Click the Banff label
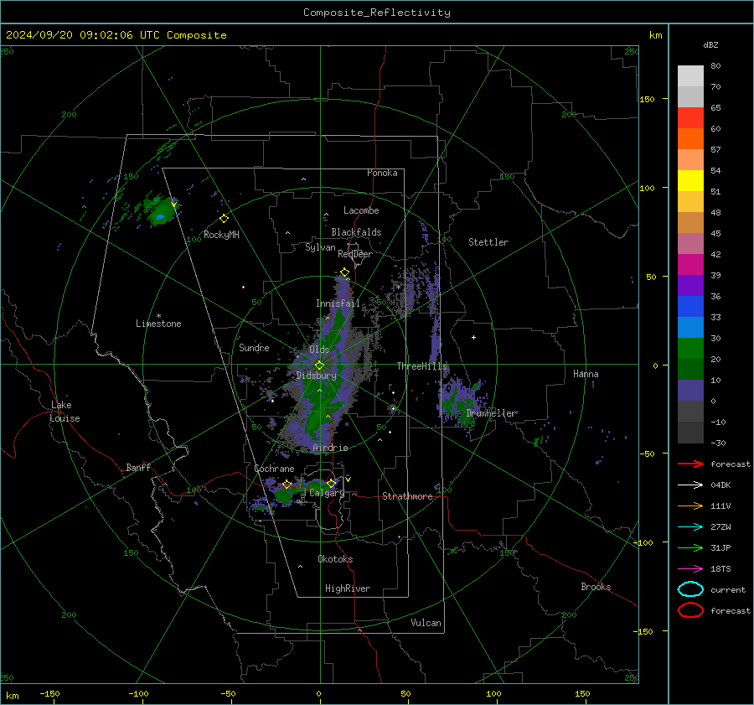Screen dimensions: 754x705 138,467
